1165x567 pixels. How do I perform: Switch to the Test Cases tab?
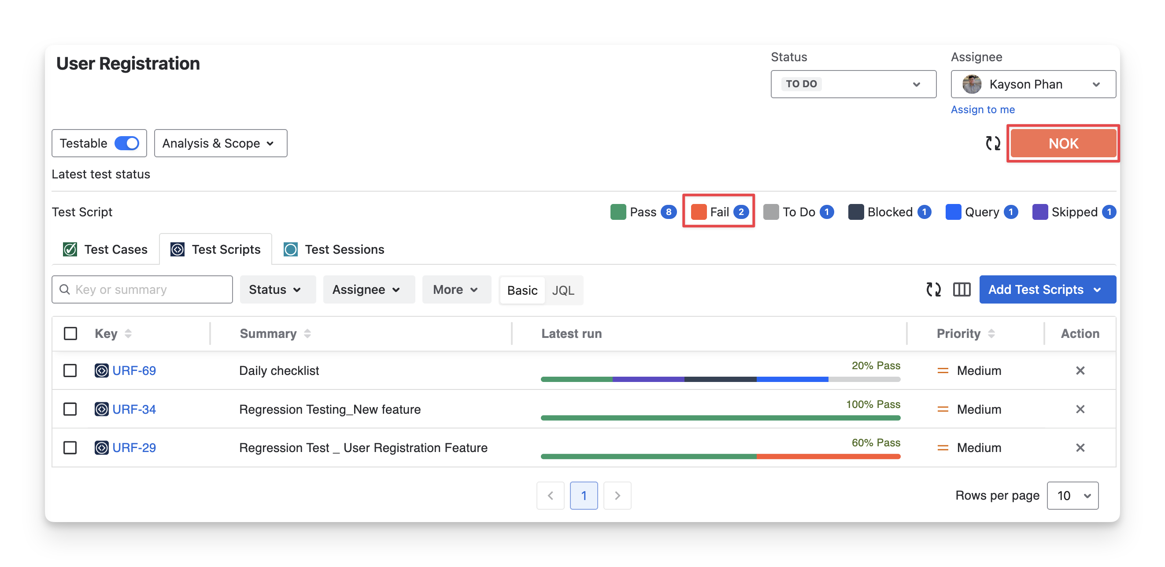105,249
